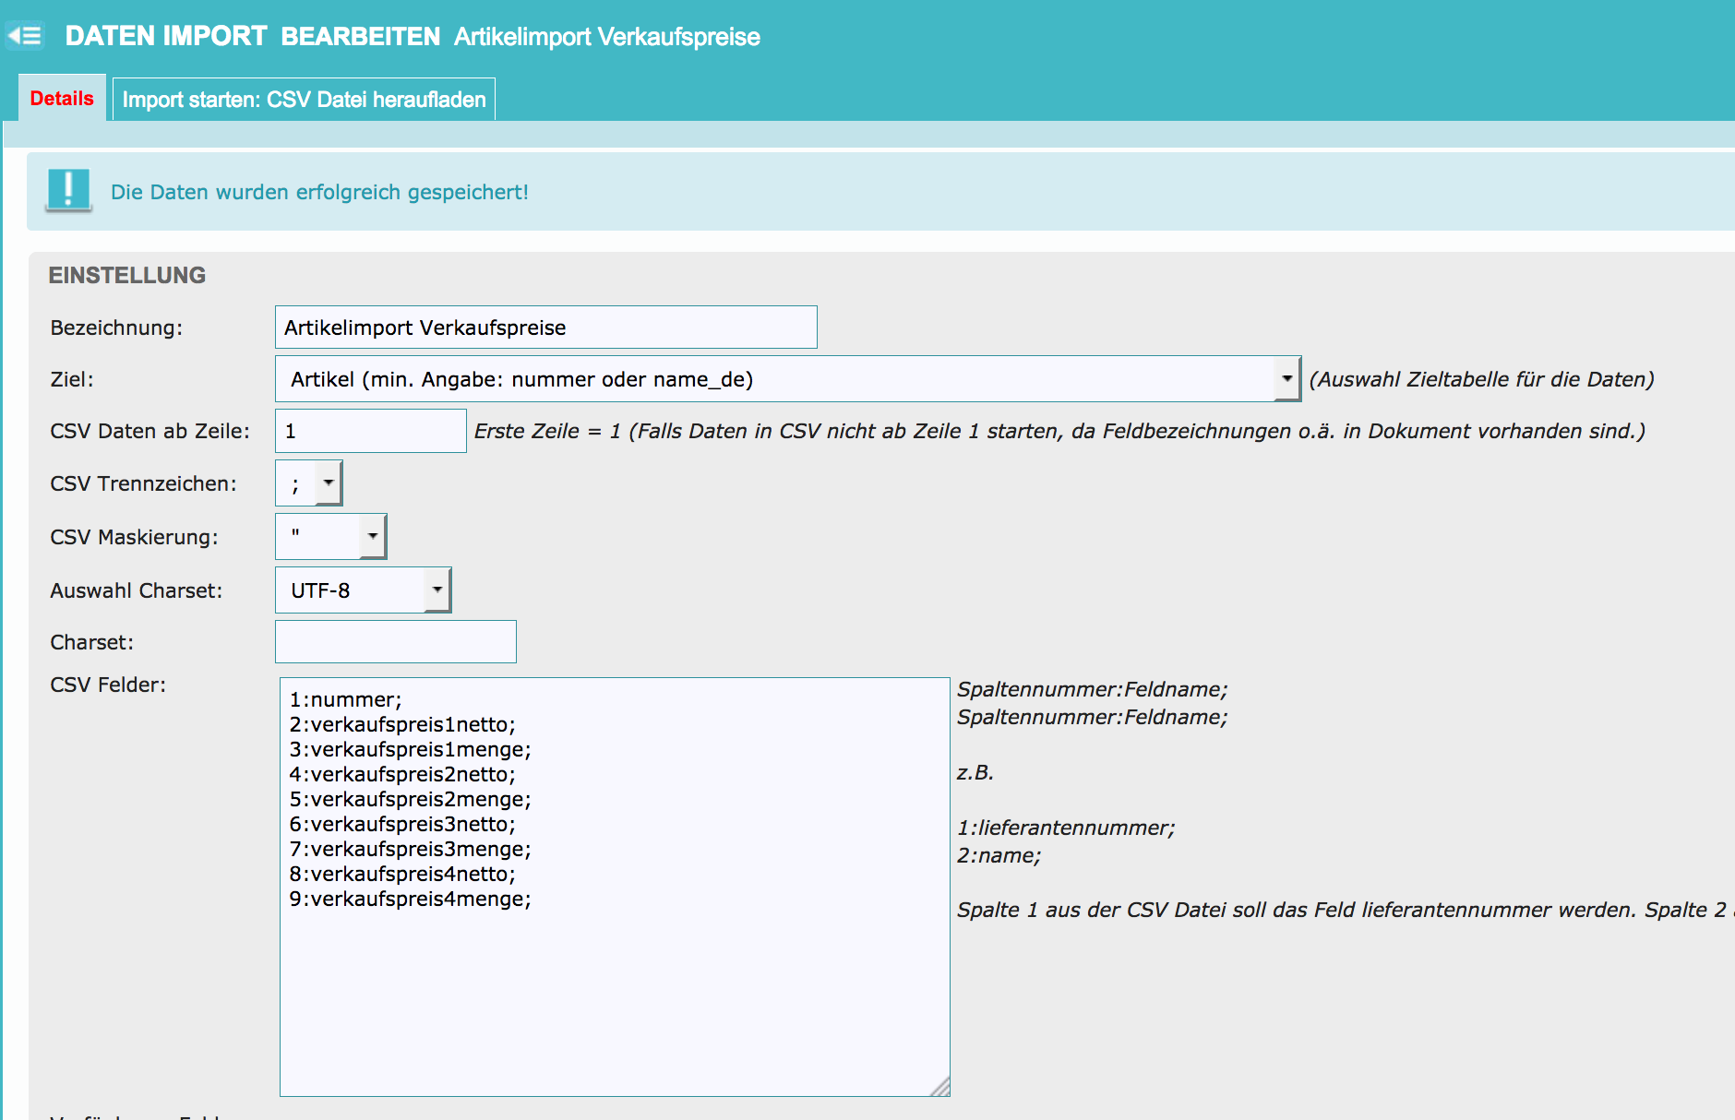Click into the Bezeichnung text field
Image resolution: width=1735 pixels, height=1120 pixels.
[x=545, y=328]
